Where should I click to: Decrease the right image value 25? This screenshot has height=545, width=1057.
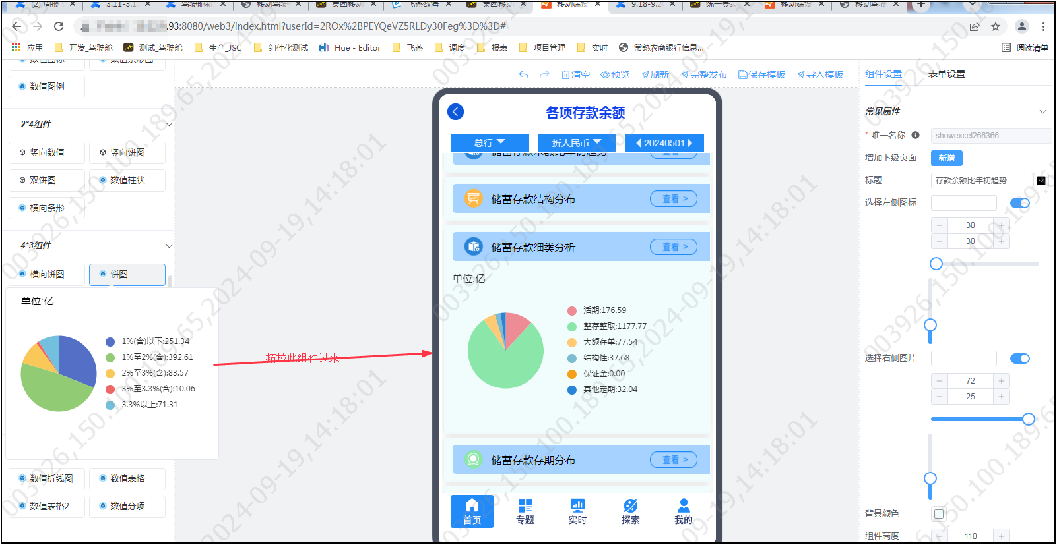(940, 397)
